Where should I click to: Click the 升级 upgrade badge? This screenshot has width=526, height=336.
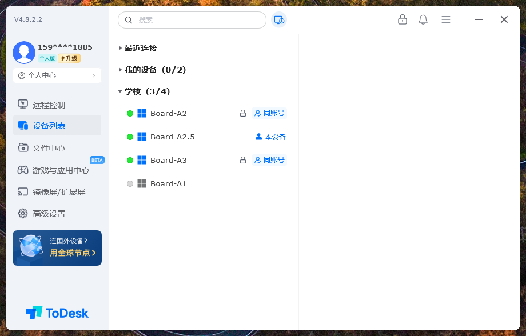click(x=69, y=58)
